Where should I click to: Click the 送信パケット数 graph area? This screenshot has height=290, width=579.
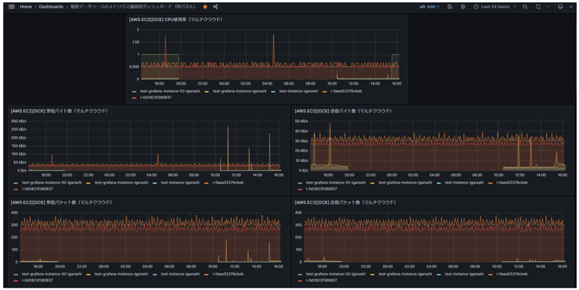[435, 237]
